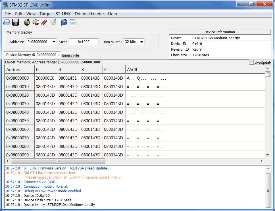
Task: Open the globe web update icon
Action: point(64,22)
